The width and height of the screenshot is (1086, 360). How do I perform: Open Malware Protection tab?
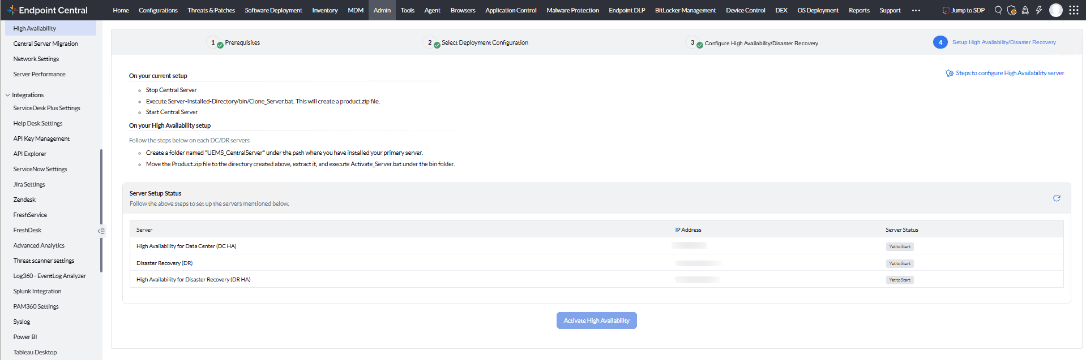[x=572, y=10]
